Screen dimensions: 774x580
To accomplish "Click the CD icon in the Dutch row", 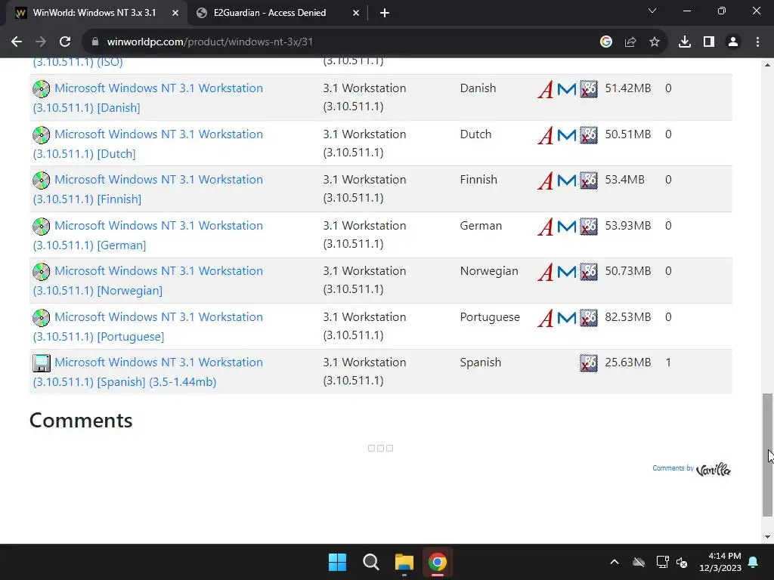I will click(x=42, y=134).
